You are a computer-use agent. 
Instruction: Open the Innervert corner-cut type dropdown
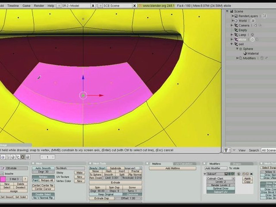[133, 168]
